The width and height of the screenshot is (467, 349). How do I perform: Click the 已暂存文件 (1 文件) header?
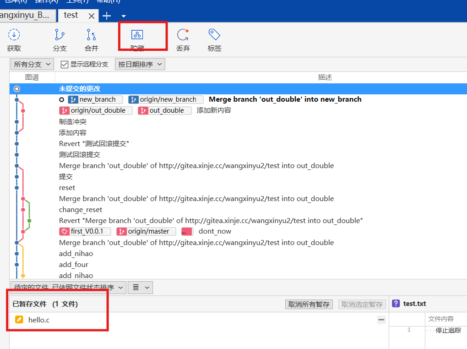45,304
